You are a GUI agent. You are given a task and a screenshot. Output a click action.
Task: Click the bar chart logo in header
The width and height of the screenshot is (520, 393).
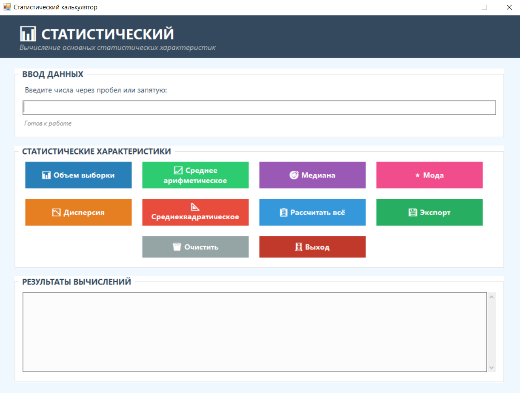[28, 34]
